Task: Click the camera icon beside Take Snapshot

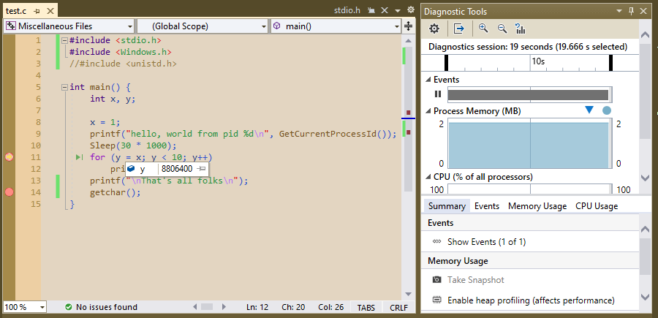Action: point(437,280)
